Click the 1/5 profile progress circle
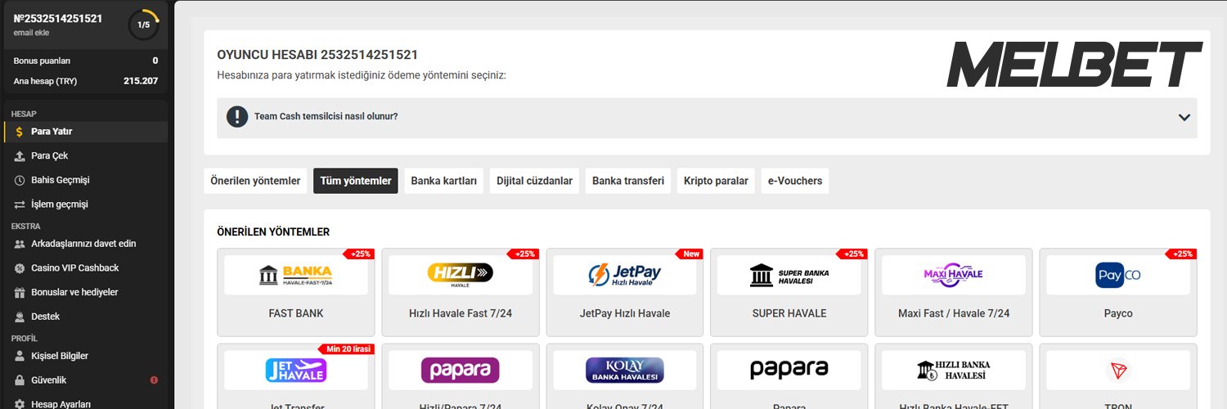 pyautogui.click(x=144, y=25)
